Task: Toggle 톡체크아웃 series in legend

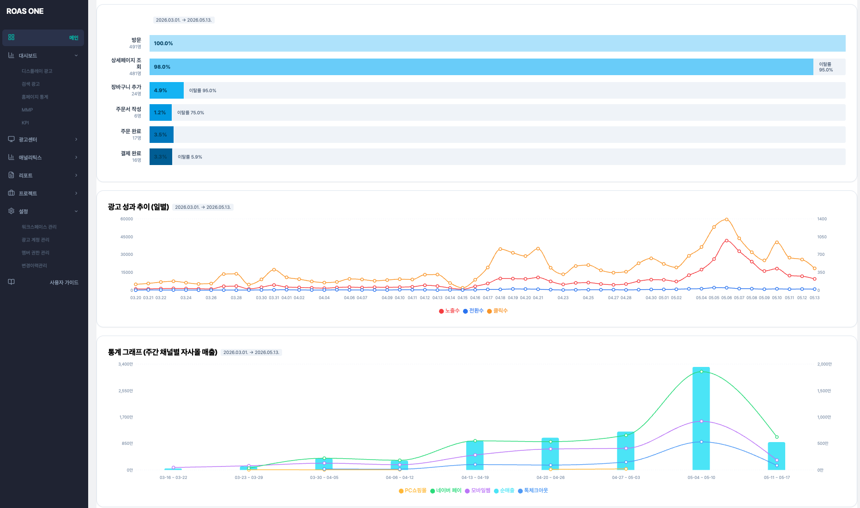Action: 533,490
